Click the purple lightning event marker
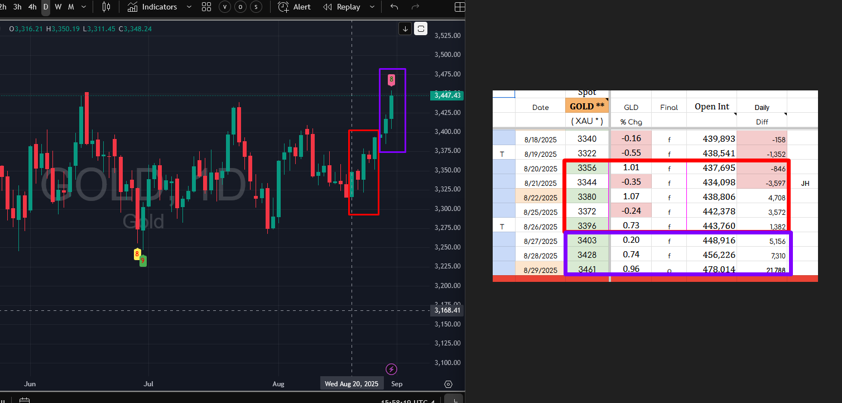This screenshot has height=403, width=842. [x=391, y=369]
